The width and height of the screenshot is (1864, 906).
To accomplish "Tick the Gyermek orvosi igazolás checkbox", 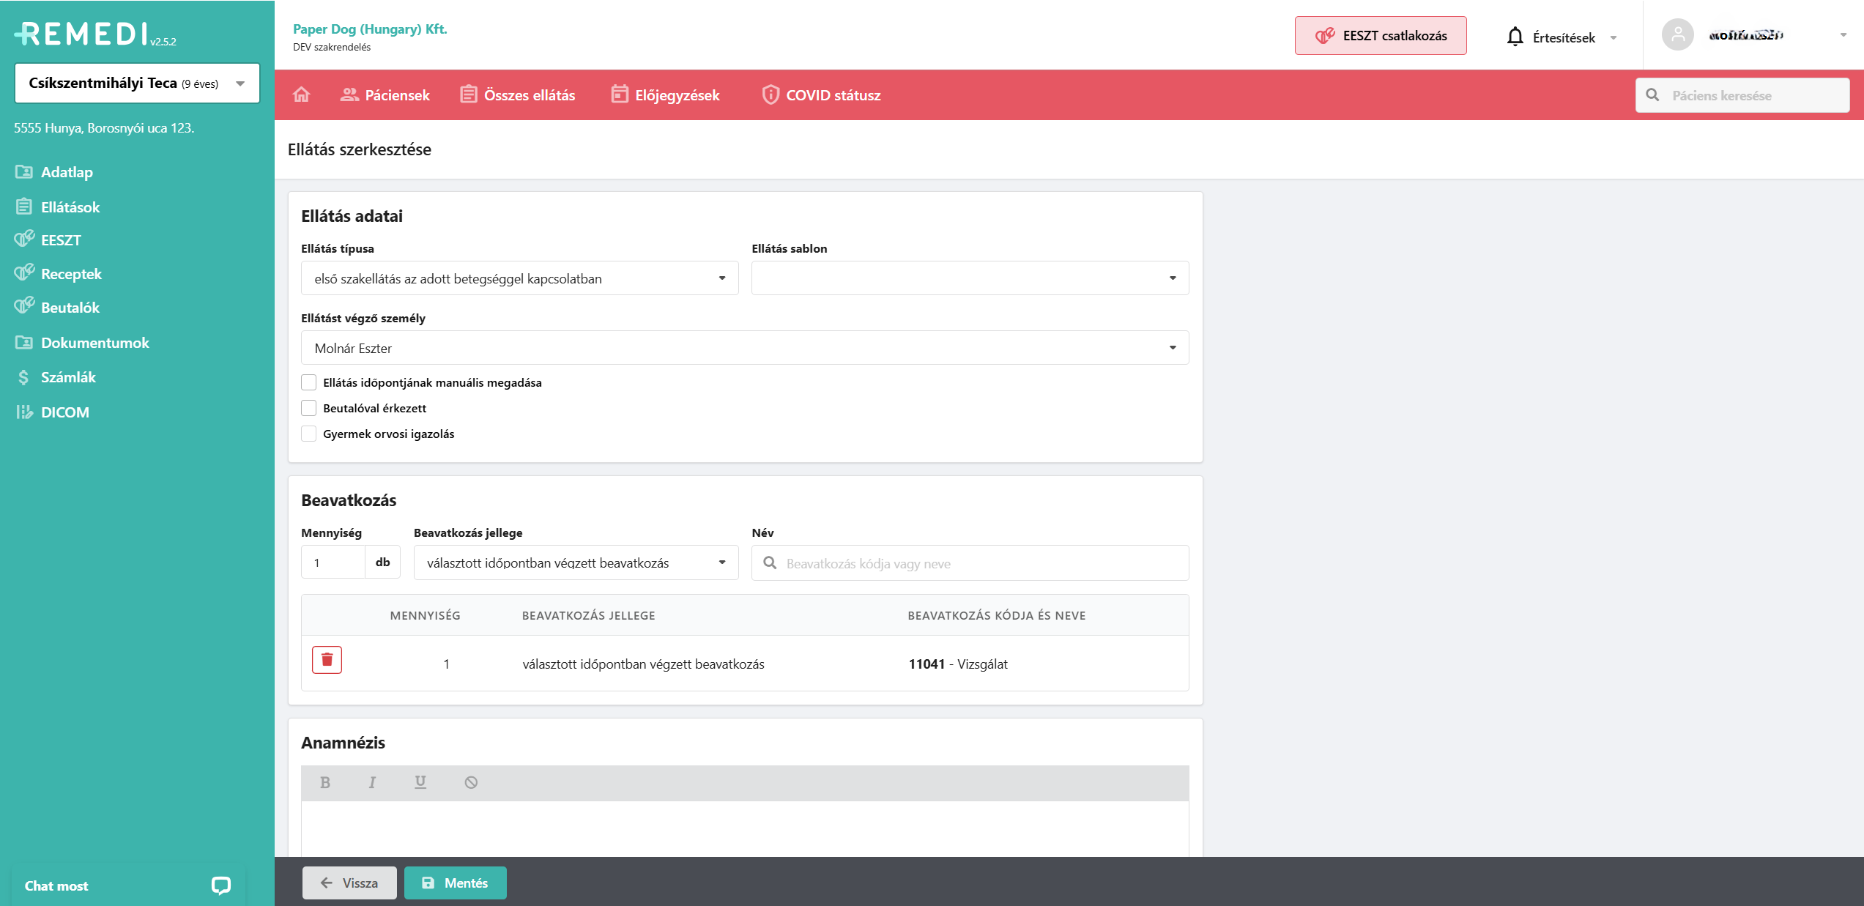I will pyautogui.click(x=309, y=434).
